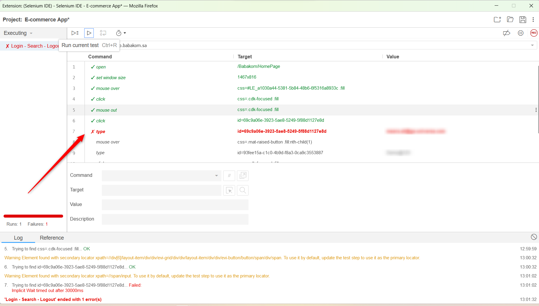Open the test execution speed control
This screenshot has height=306, width=539.
(x=120, y=33)
